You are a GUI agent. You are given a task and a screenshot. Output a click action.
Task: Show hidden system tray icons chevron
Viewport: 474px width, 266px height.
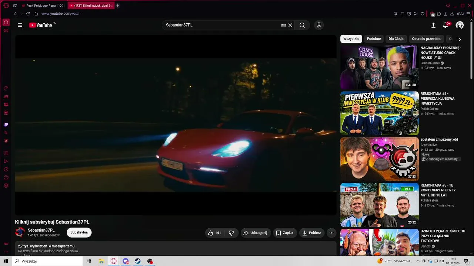[418, 261]
